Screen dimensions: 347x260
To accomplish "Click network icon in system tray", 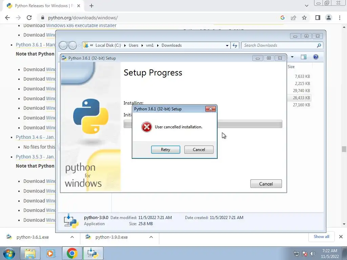I will tap(296, 254).
